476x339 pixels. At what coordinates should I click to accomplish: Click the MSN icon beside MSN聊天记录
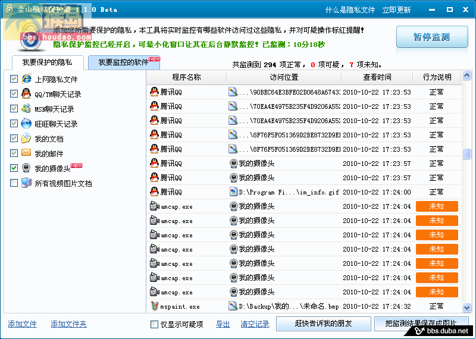tap(26, 108)
